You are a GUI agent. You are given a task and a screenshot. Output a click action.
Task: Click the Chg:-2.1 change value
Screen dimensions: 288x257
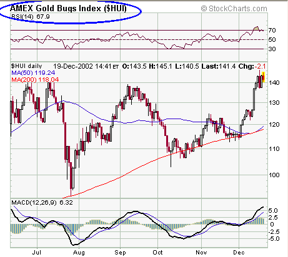click(252, 66)
